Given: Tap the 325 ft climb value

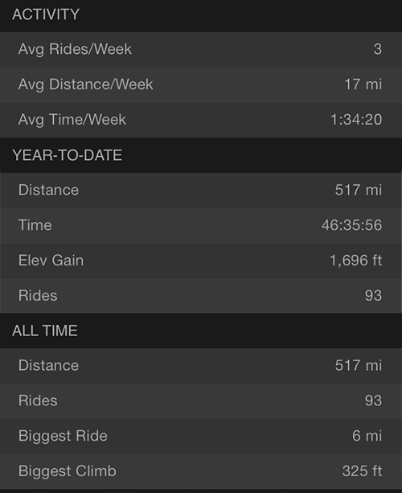Looking at the screenshot, I should 362,471.
